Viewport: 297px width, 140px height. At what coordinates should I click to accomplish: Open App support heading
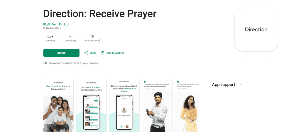pyautogui.click(x=224, y=84)
